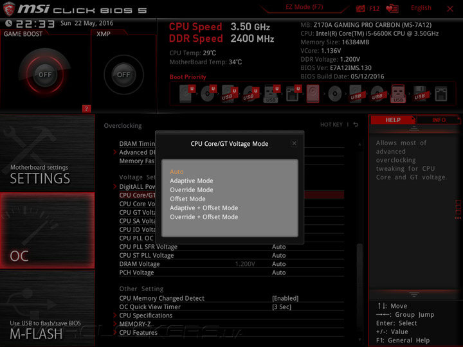Choose Adaptive Mode in the popup
Image resolution: width=463 pixels, height=347 pixels.
(192, 181)
